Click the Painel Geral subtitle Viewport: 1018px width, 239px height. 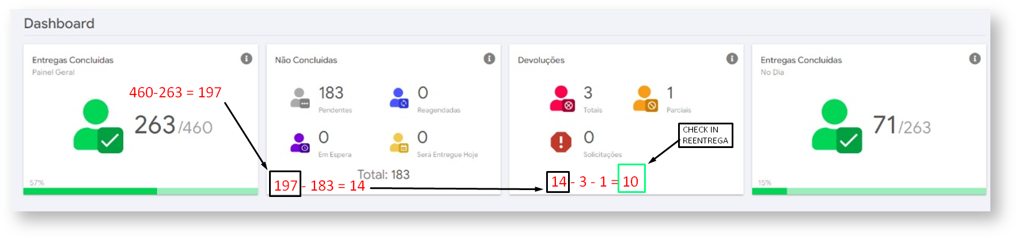[53, 72]
